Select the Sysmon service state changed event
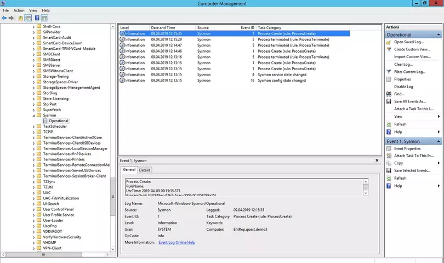 click(x=235, y=75)
